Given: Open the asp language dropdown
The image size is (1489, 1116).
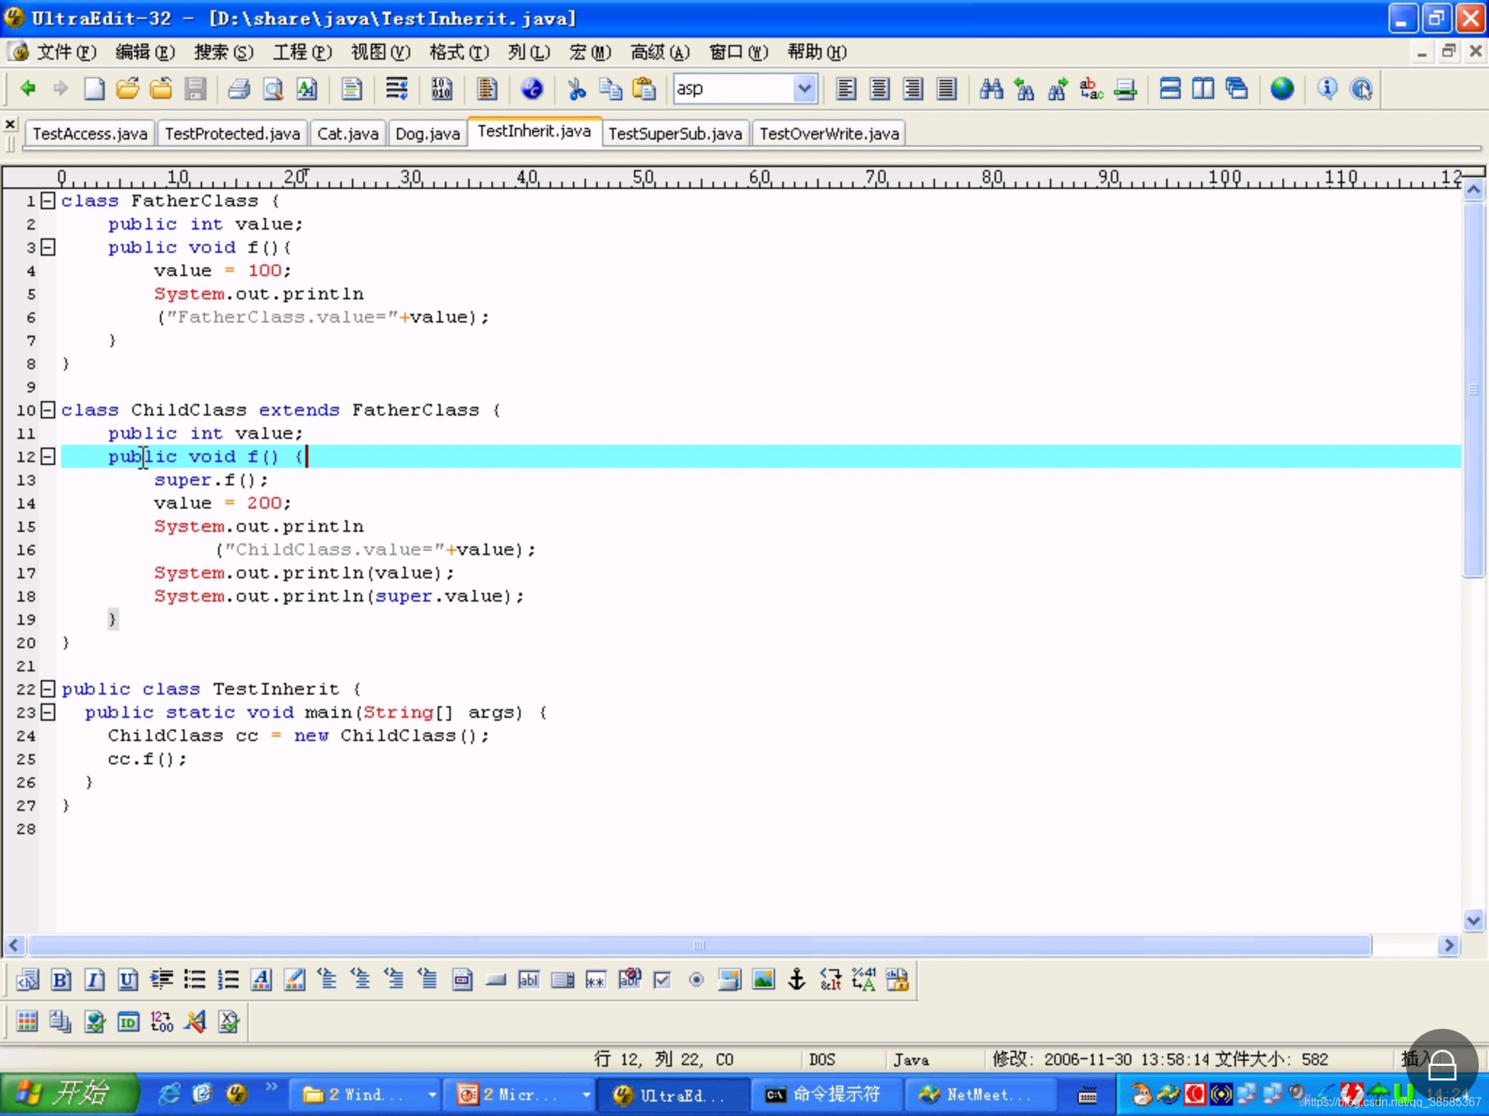Looking at the screenshot, I should pyautogui.click(x=803, y=89).
